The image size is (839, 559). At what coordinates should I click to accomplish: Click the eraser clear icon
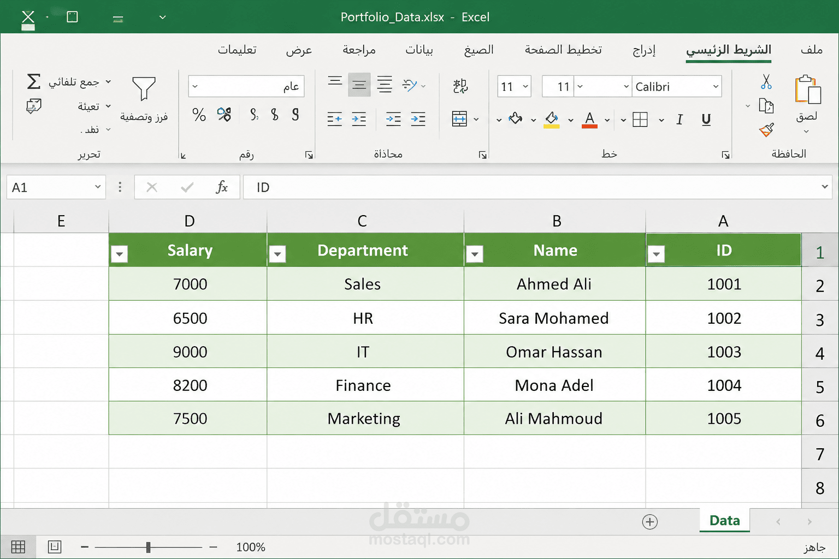(x=34, y=106)
